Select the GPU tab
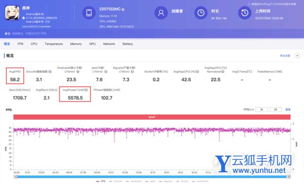 [x=92, y=44]
